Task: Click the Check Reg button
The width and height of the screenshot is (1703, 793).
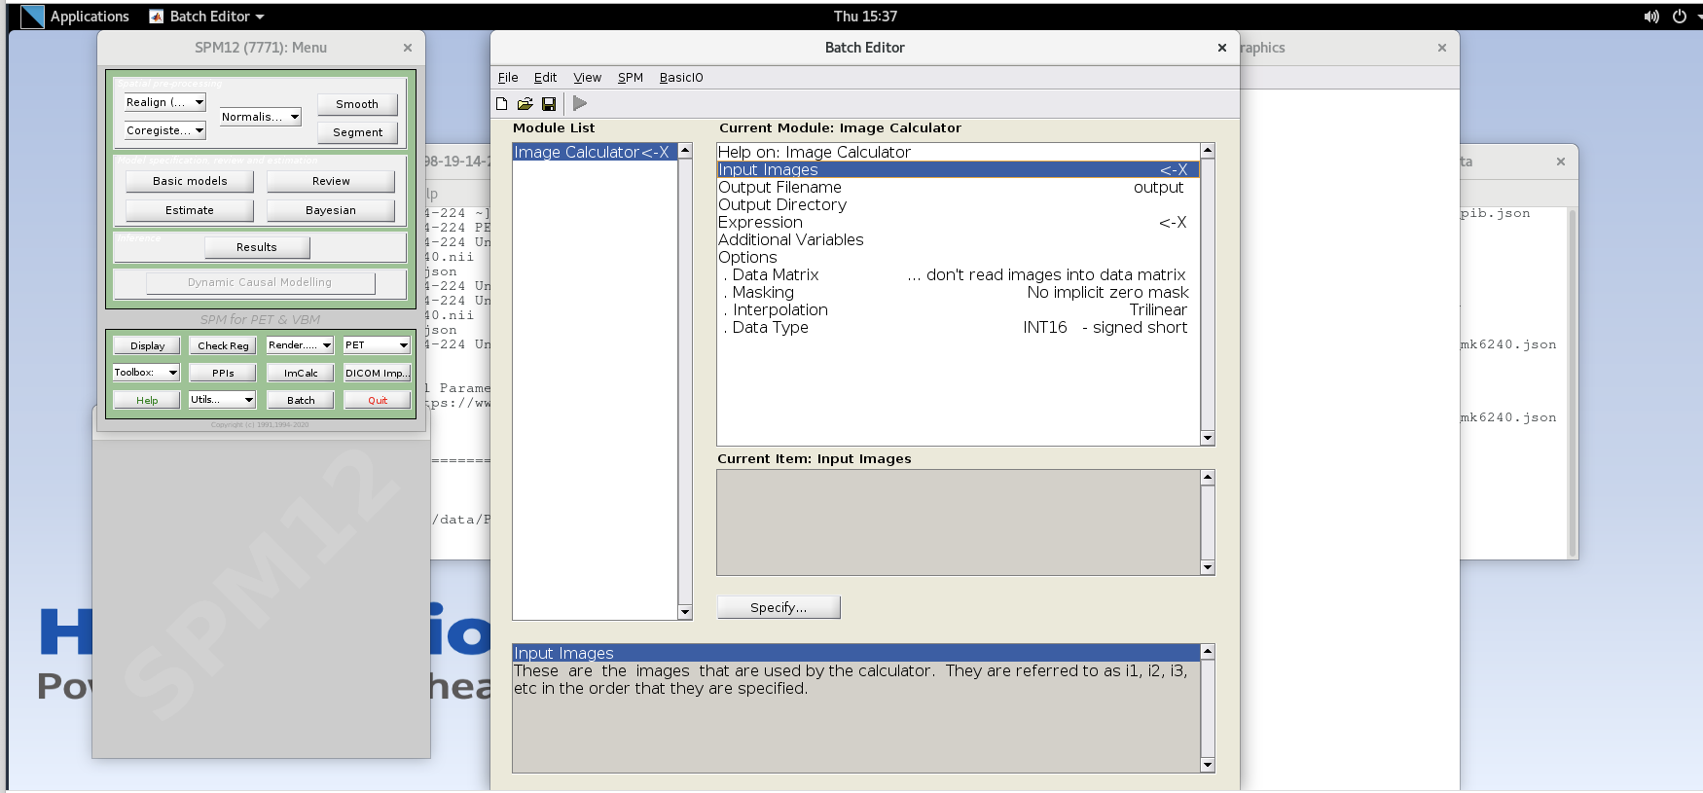Action: (x=223, y=345)
